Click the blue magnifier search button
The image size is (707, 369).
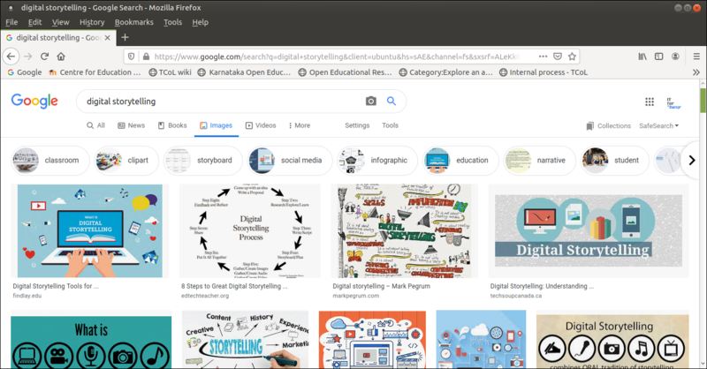tap(392, 101)
